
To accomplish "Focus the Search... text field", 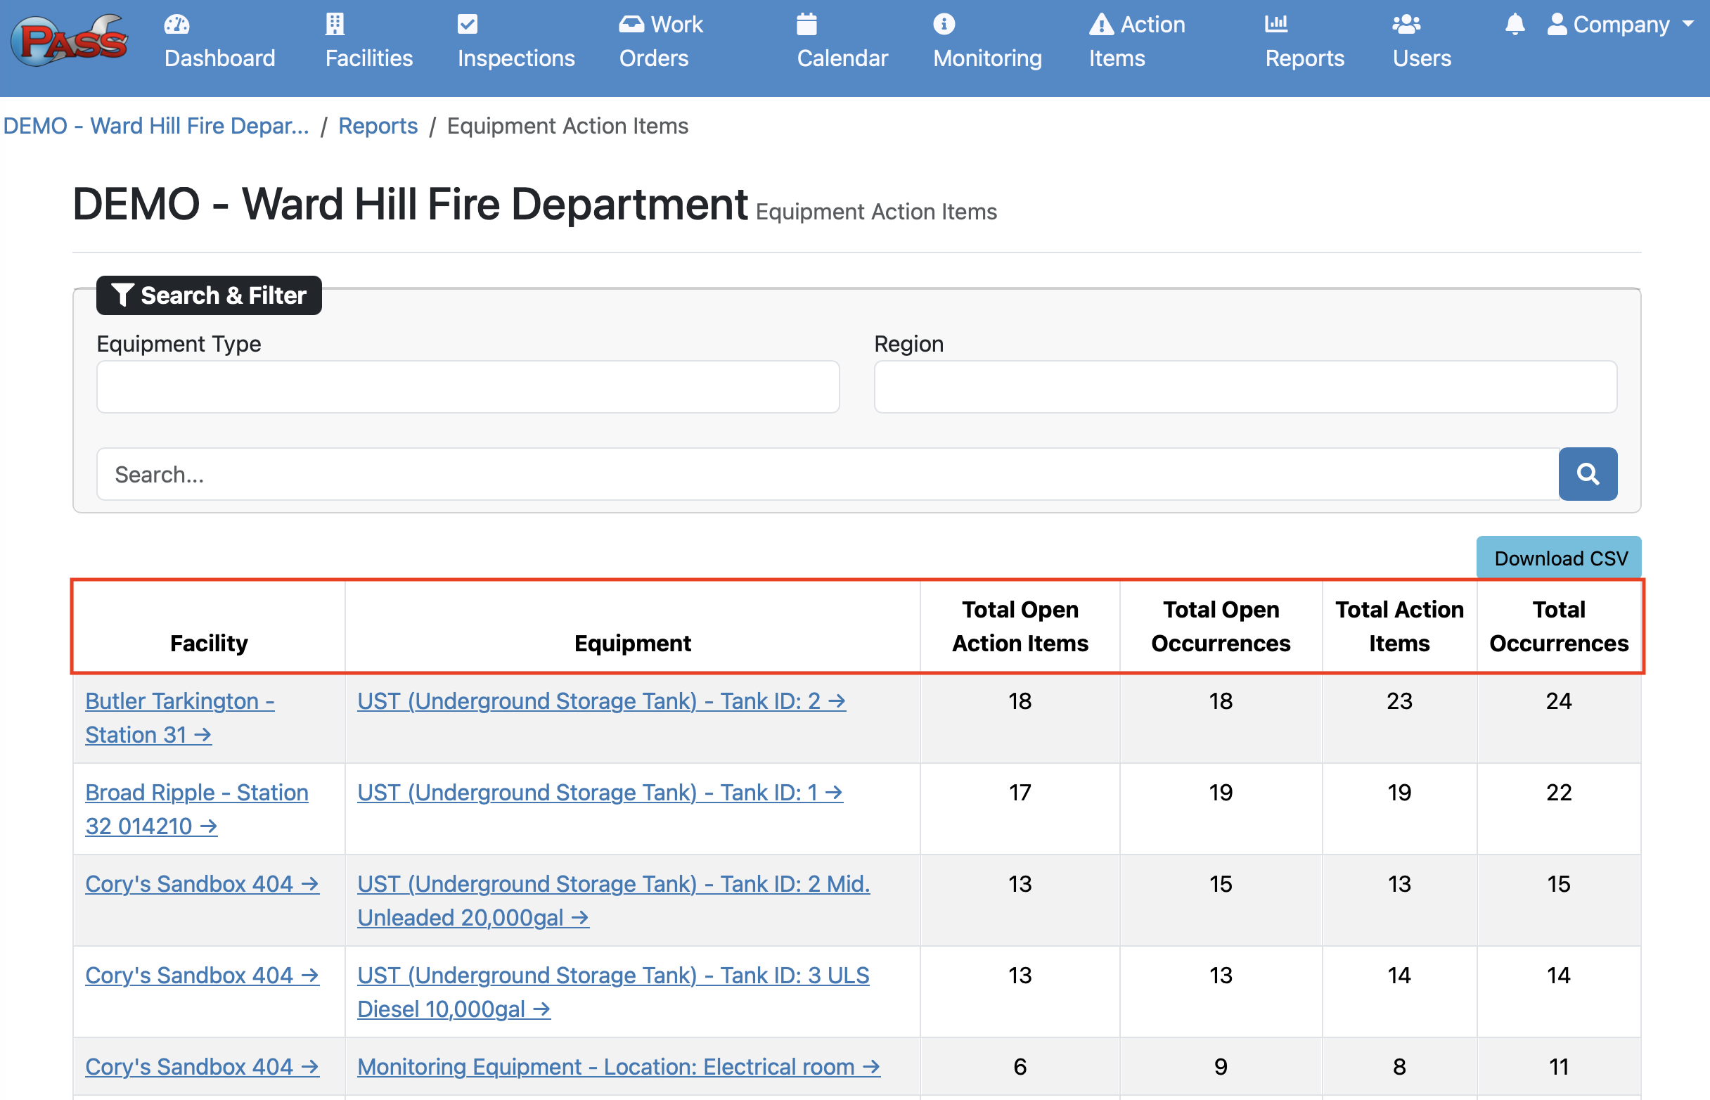I will tap(827, 474).
